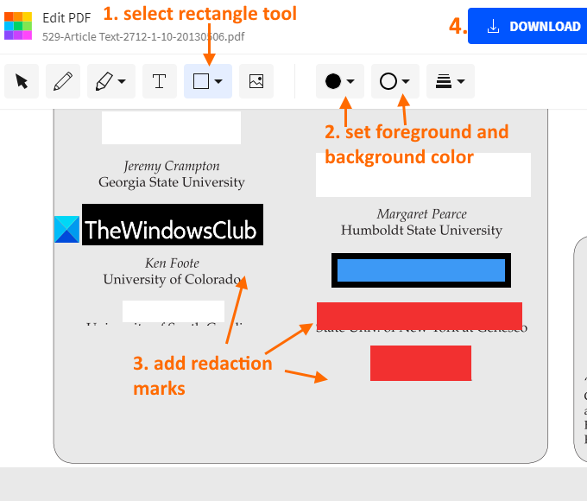Select the small red redaction rectangle
Screen dimensions: 587x501
420,363
